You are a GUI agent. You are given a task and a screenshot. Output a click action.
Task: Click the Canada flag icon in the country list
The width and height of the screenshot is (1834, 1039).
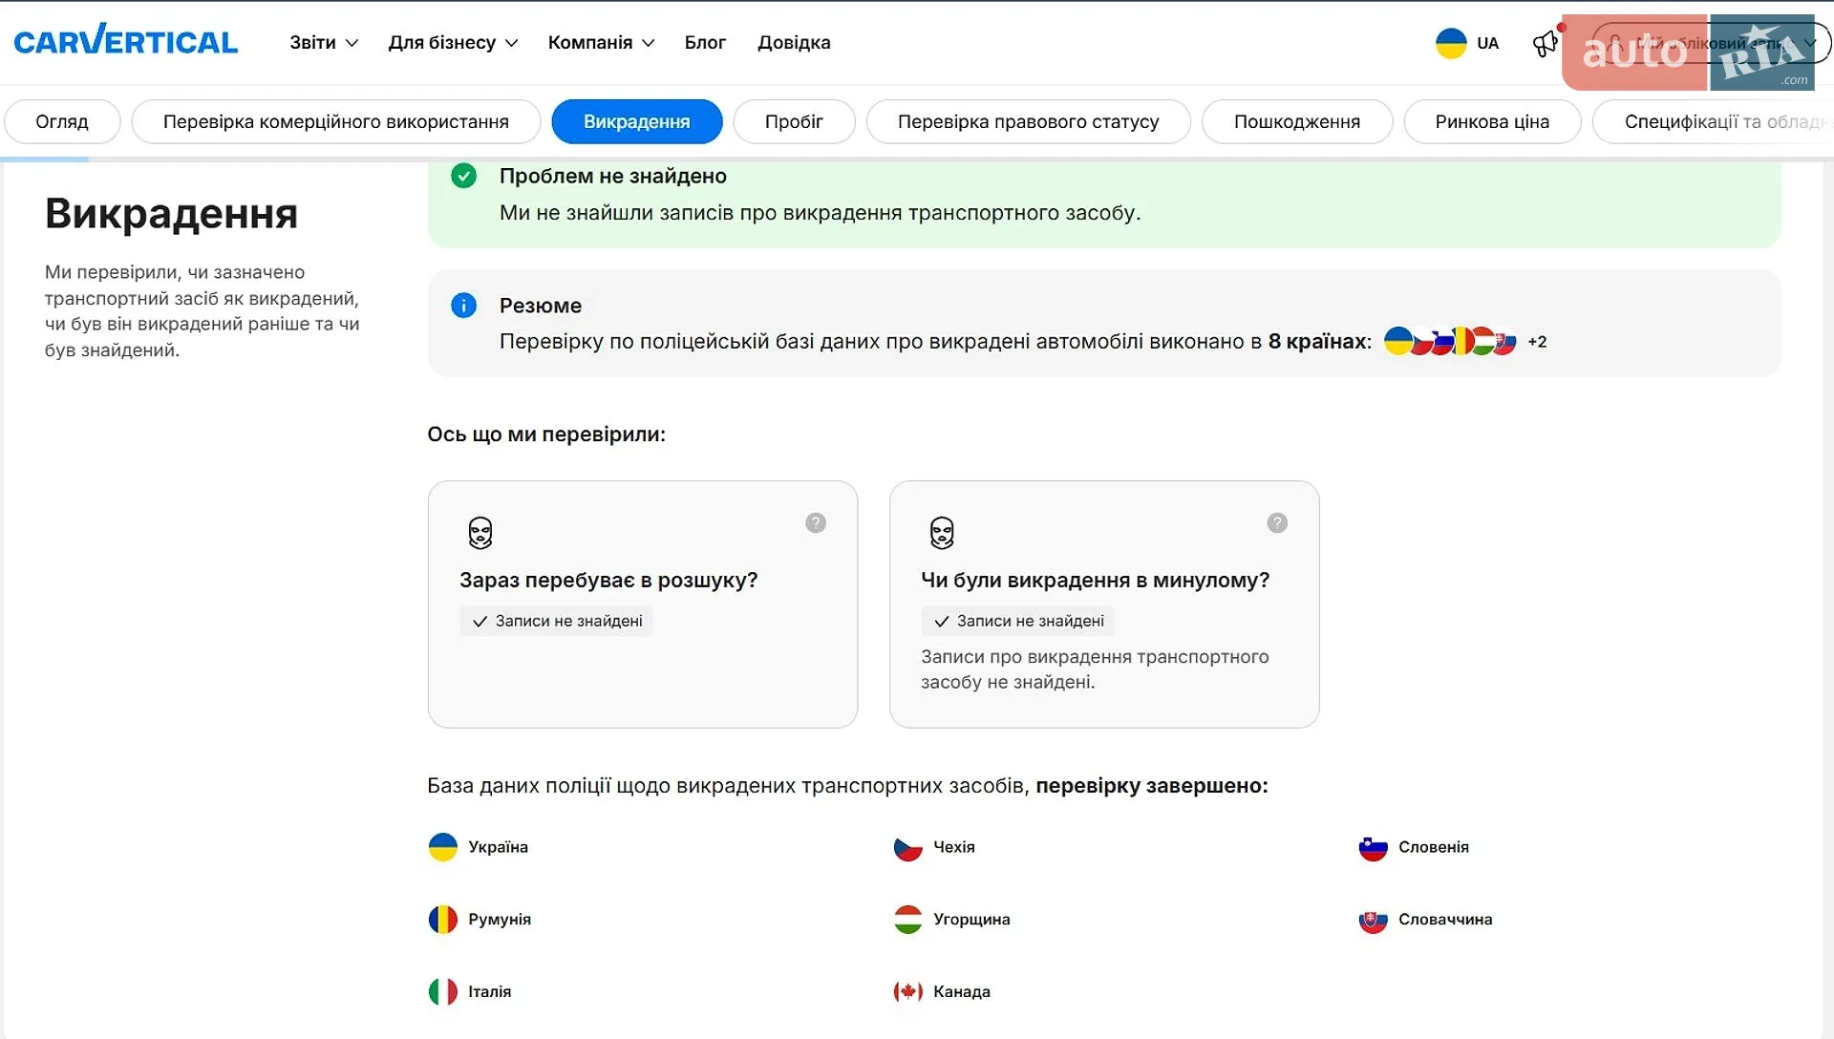click(907, 991)
